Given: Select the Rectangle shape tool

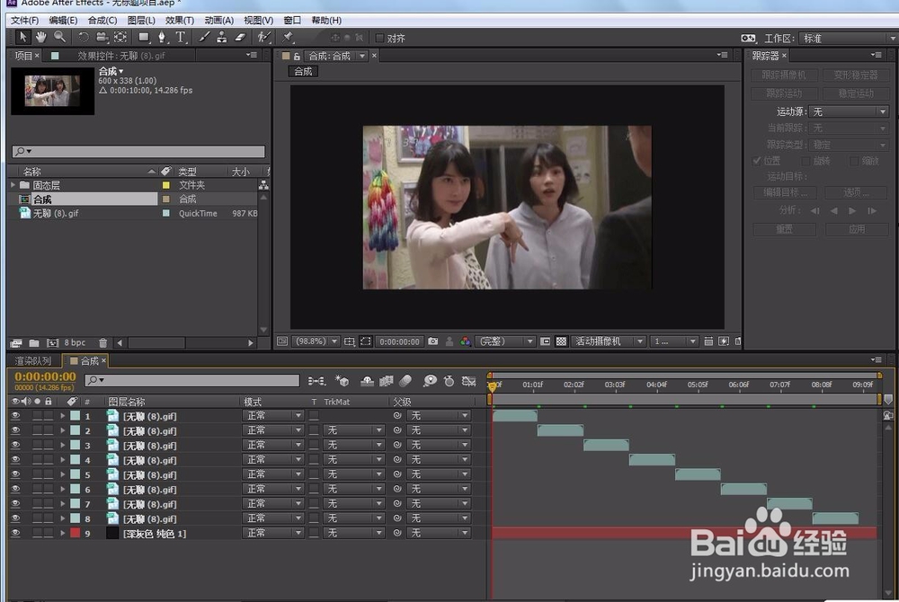Looking at the screenshot, I should tap(143, 37).
